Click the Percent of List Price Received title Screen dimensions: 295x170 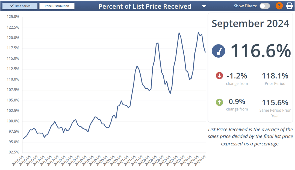(x=145, y=6)
